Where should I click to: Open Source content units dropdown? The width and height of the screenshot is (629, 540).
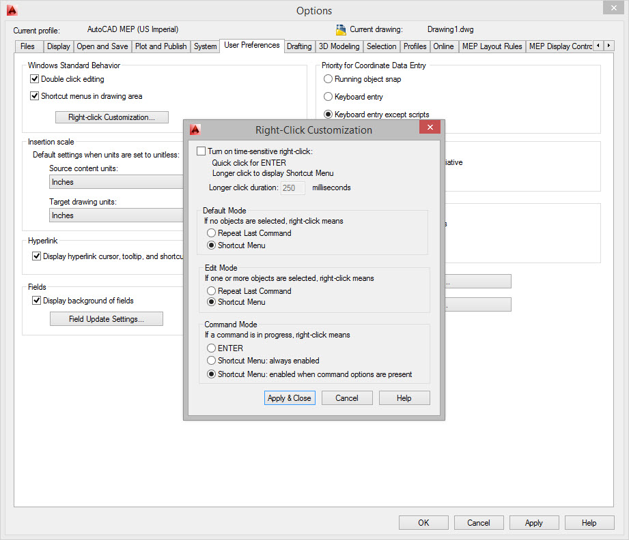click(x=116, y=182)
